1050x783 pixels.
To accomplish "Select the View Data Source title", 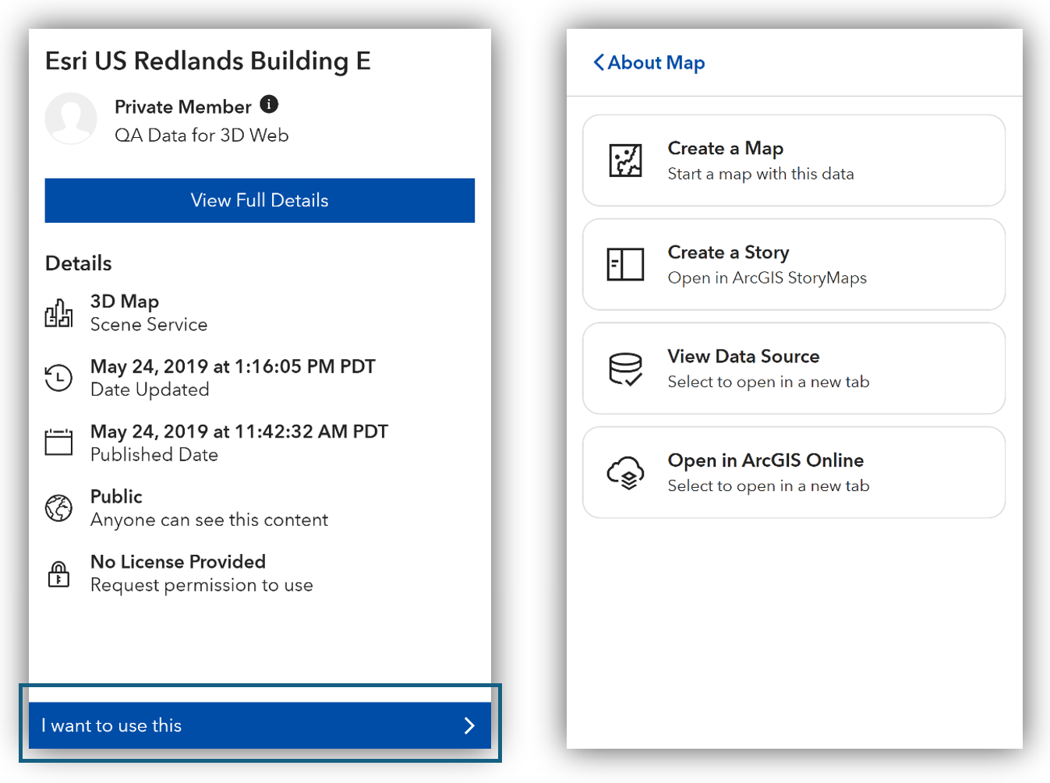I will [x=744, y=356].
